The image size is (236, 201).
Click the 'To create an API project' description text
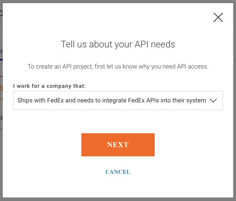click(x=118, y=67)
